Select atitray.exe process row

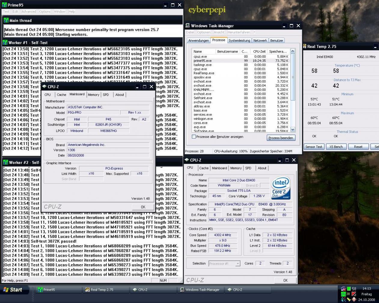click(x=241, y=106)
